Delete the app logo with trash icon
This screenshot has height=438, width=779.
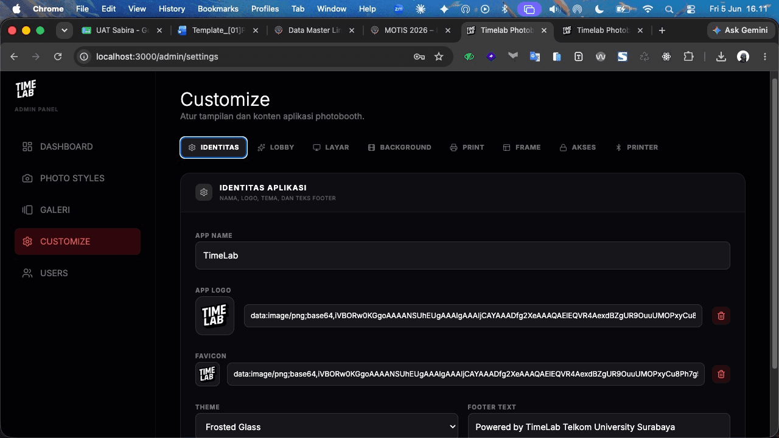(x=721, y=316)
